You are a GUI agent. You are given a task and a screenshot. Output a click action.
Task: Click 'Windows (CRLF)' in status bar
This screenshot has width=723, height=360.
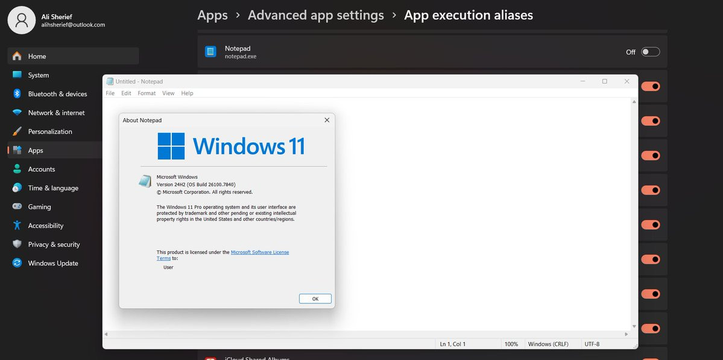(x=548, y=344)
